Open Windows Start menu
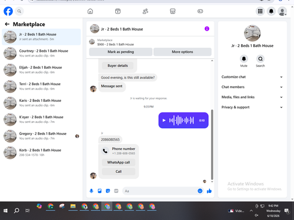This screenshot has height=220, width=294. [x=5, y=211]
